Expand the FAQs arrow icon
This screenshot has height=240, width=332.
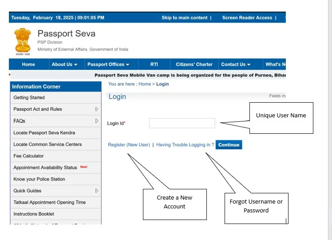coord(97,121)
